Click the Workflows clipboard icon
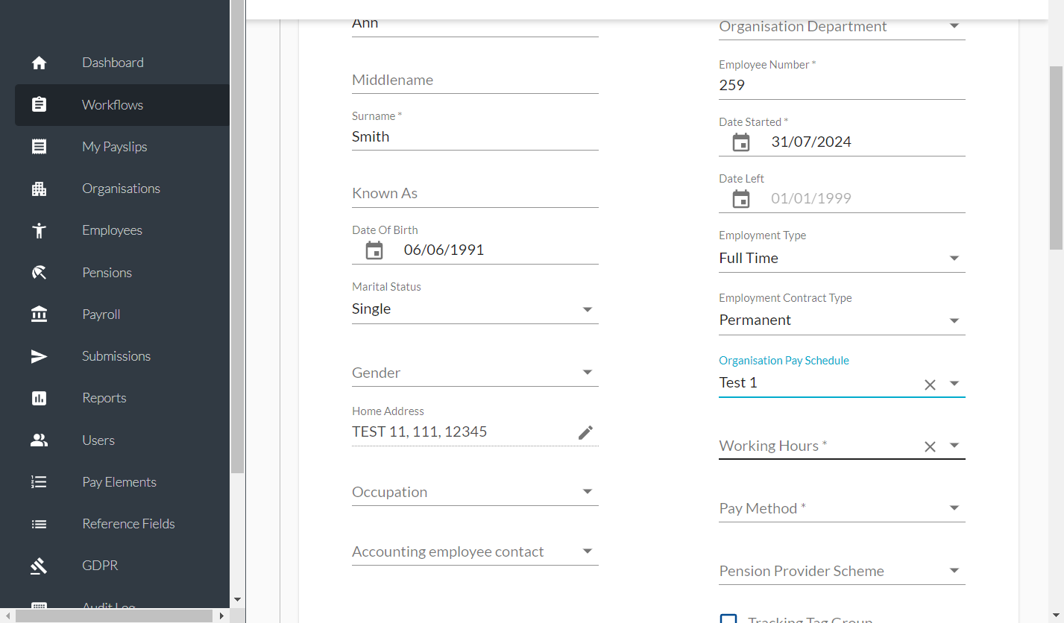 (40, 105)
